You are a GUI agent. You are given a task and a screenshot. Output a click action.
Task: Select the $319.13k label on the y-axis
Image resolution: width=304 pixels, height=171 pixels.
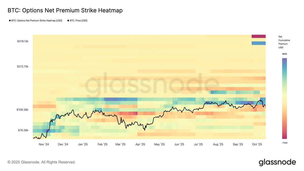pyautogui.click(x=23, y=41)
